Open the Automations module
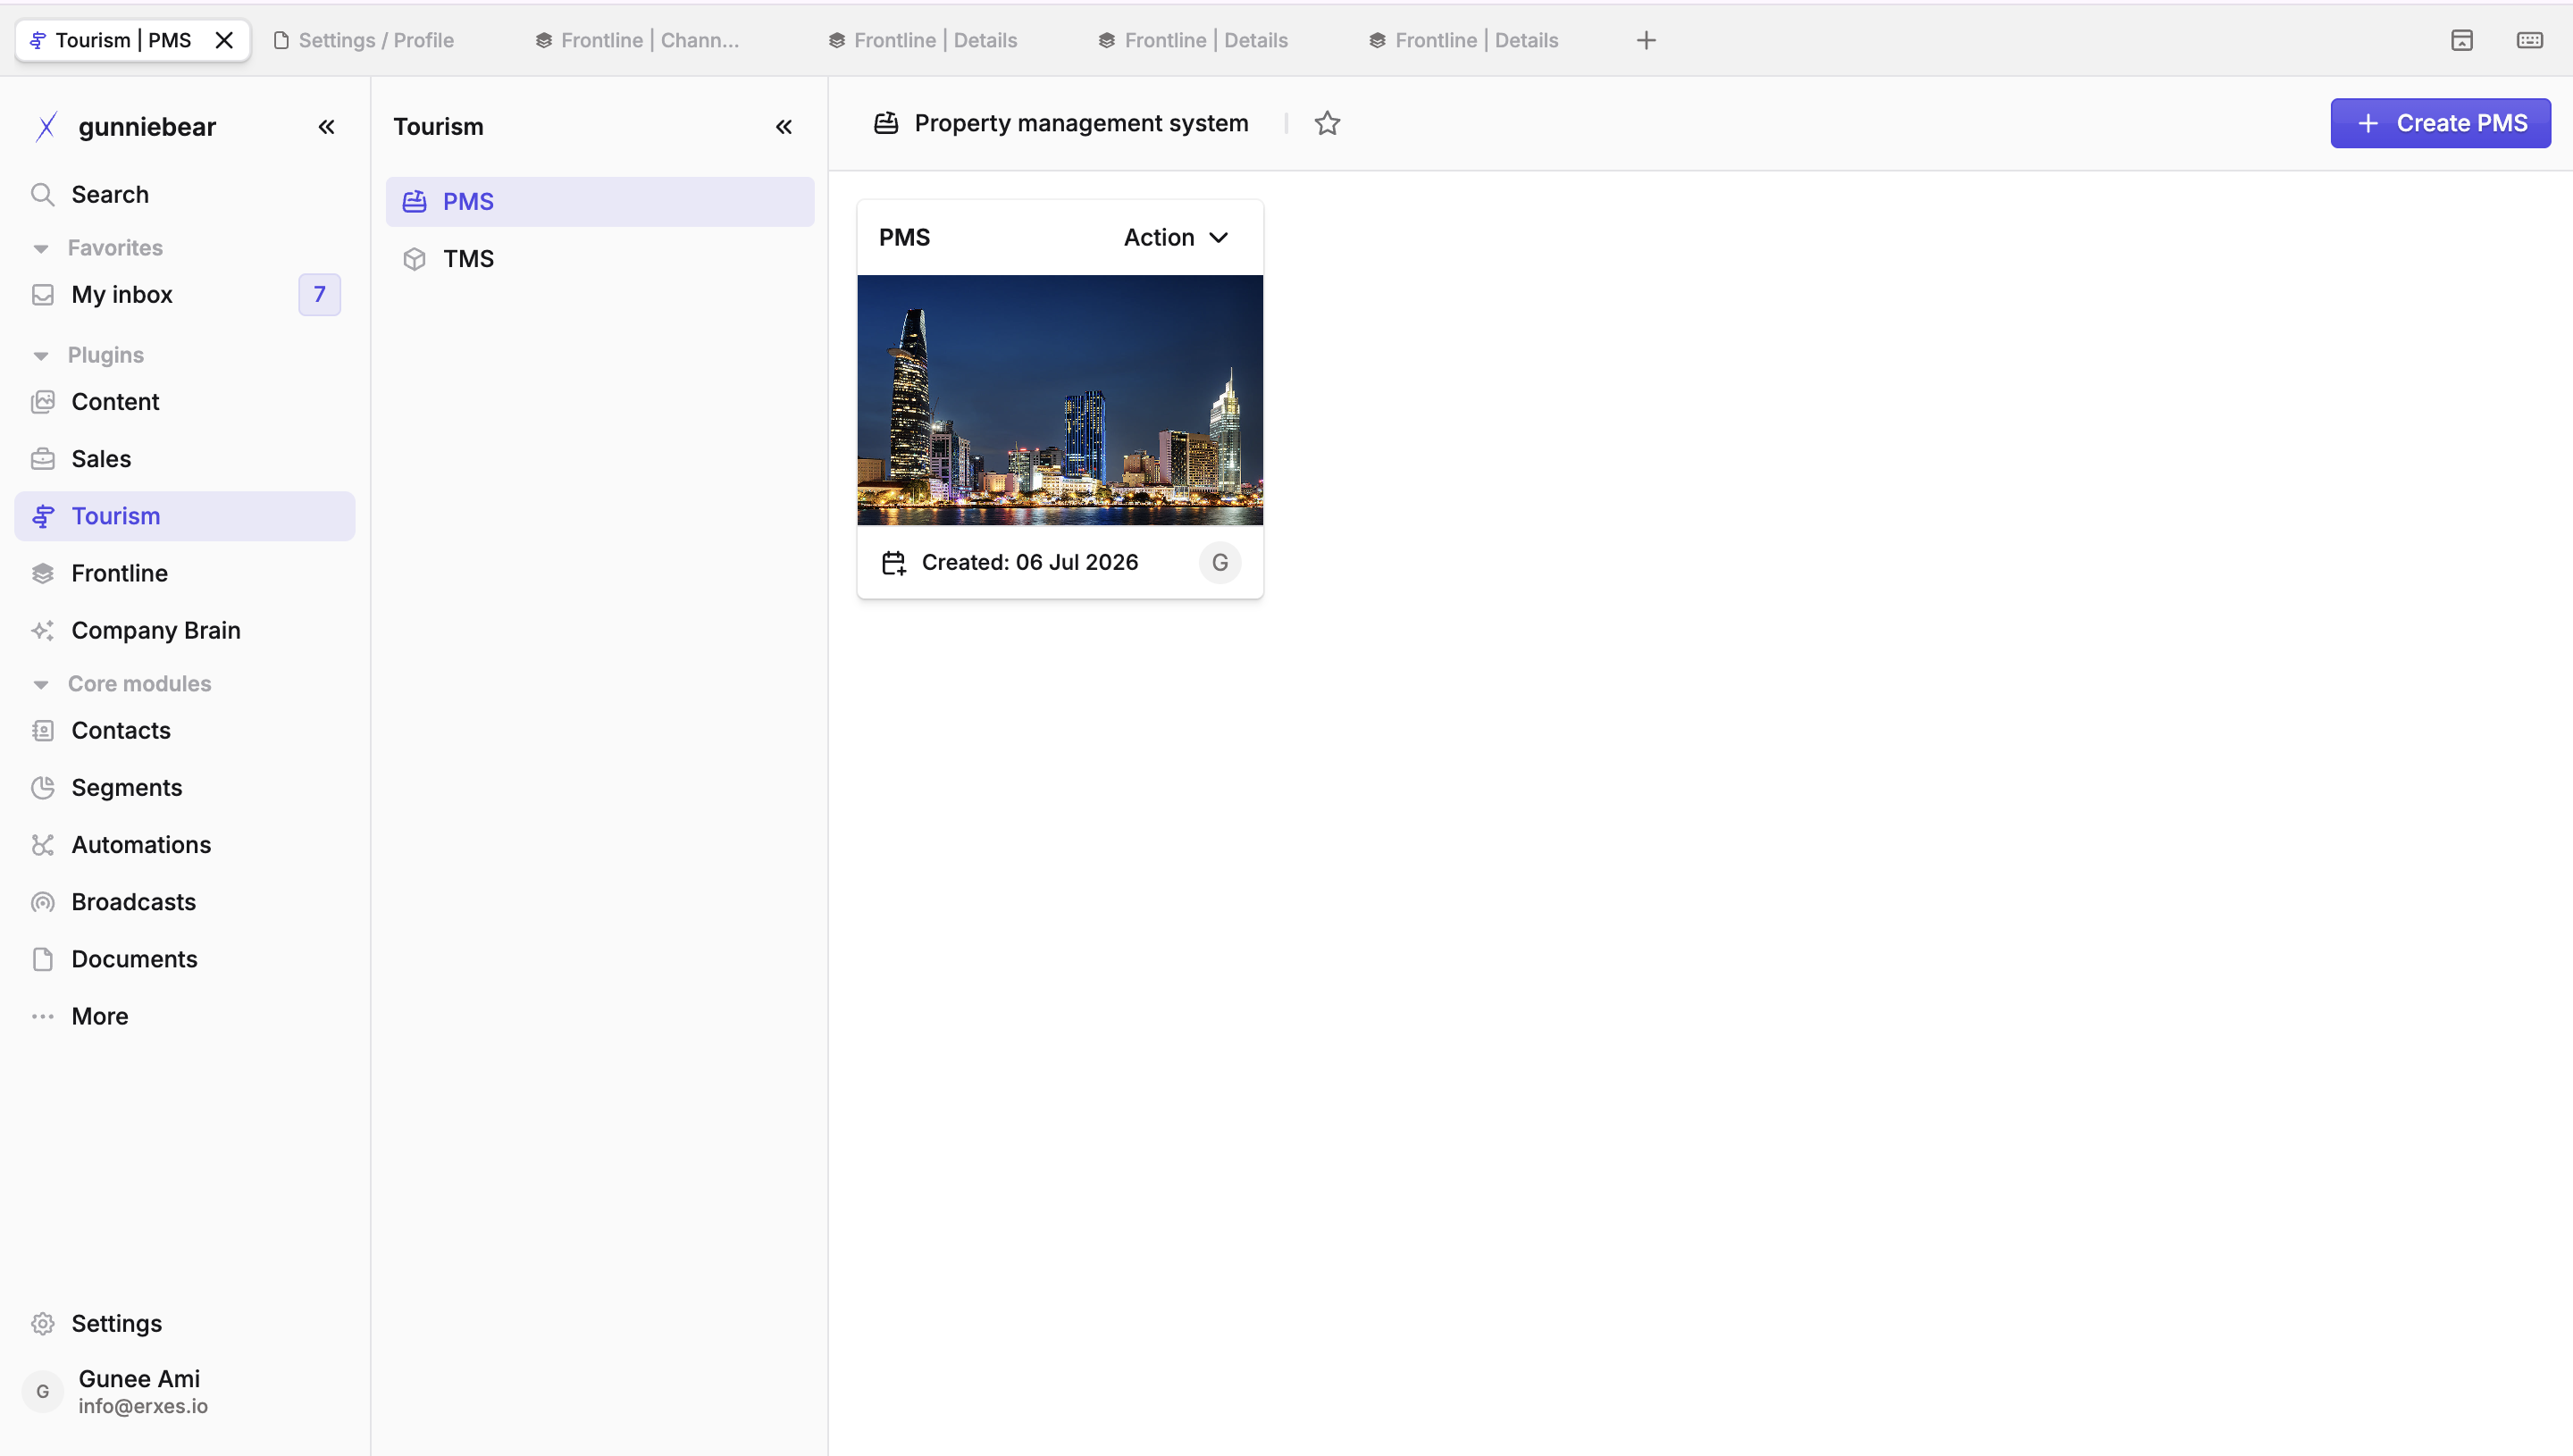The image size is (2573, 1456). (x=185, y=844)
